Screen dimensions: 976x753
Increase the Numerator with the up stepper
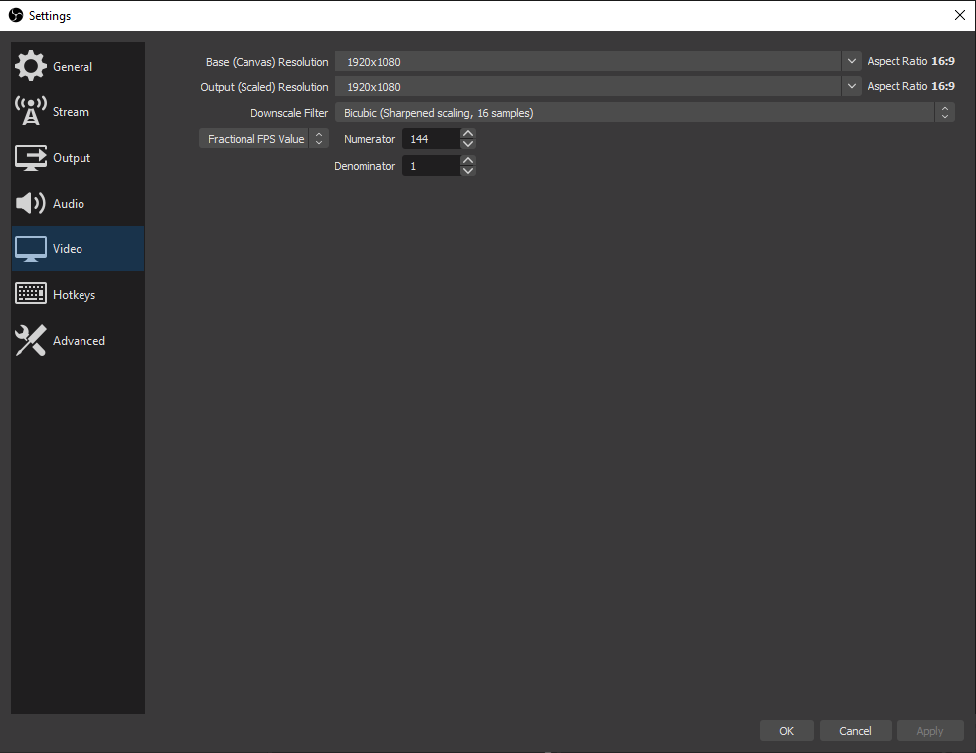click(x=467, y=133)
